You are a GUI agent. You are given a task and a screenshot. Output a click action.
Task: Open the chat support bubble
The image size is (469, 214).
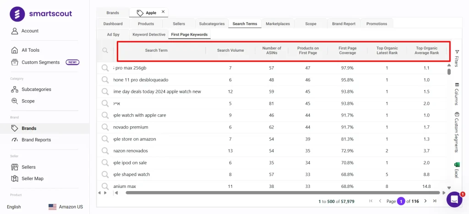pyautogui.click(x=454, y=199)
